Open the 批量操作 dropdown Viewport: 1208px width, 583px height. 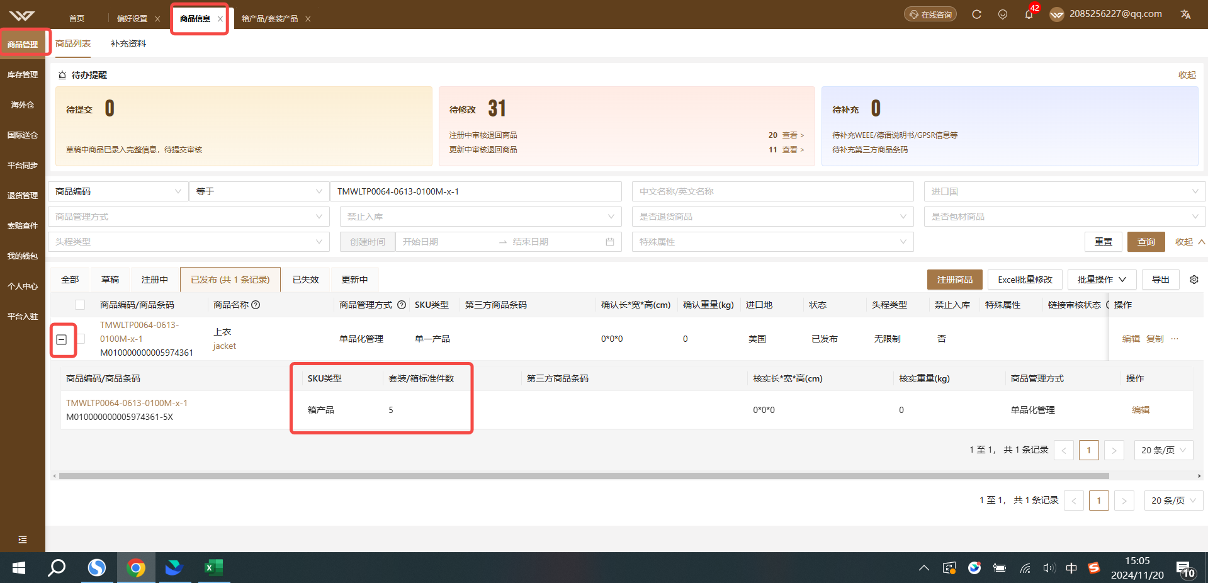click(x=1102, y=280)
